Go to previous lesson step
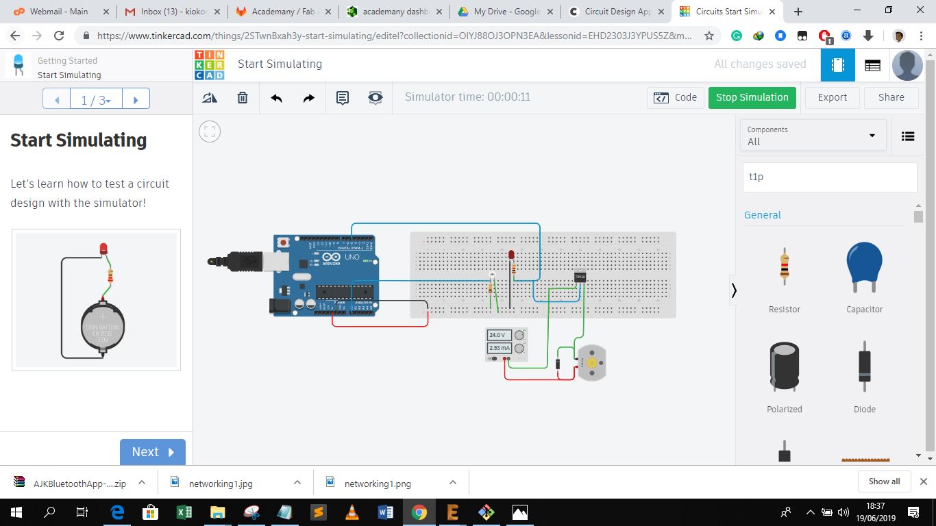 pyautogui.click(x=57, y=100)
